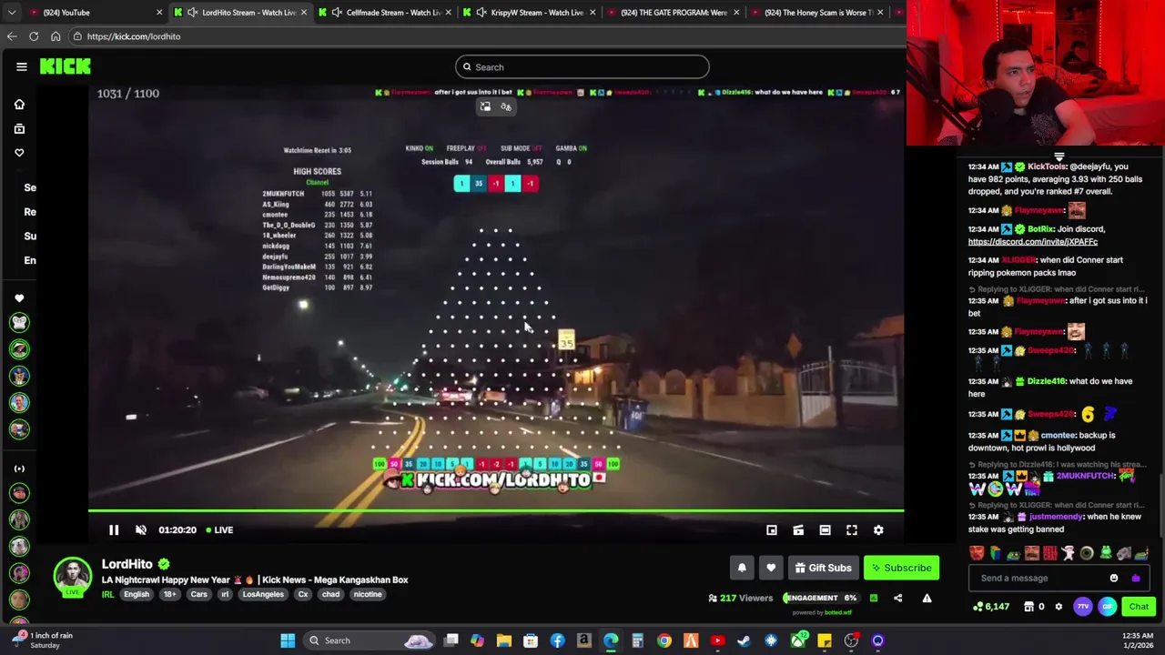Expand the sidebar section code-bracket icon
The height and width of the screenshot is (655, 1165).
pos(19,469)
